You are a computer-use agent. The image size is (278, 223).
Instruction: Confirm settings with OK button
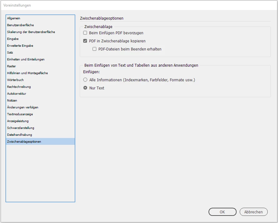pos(222,212)
